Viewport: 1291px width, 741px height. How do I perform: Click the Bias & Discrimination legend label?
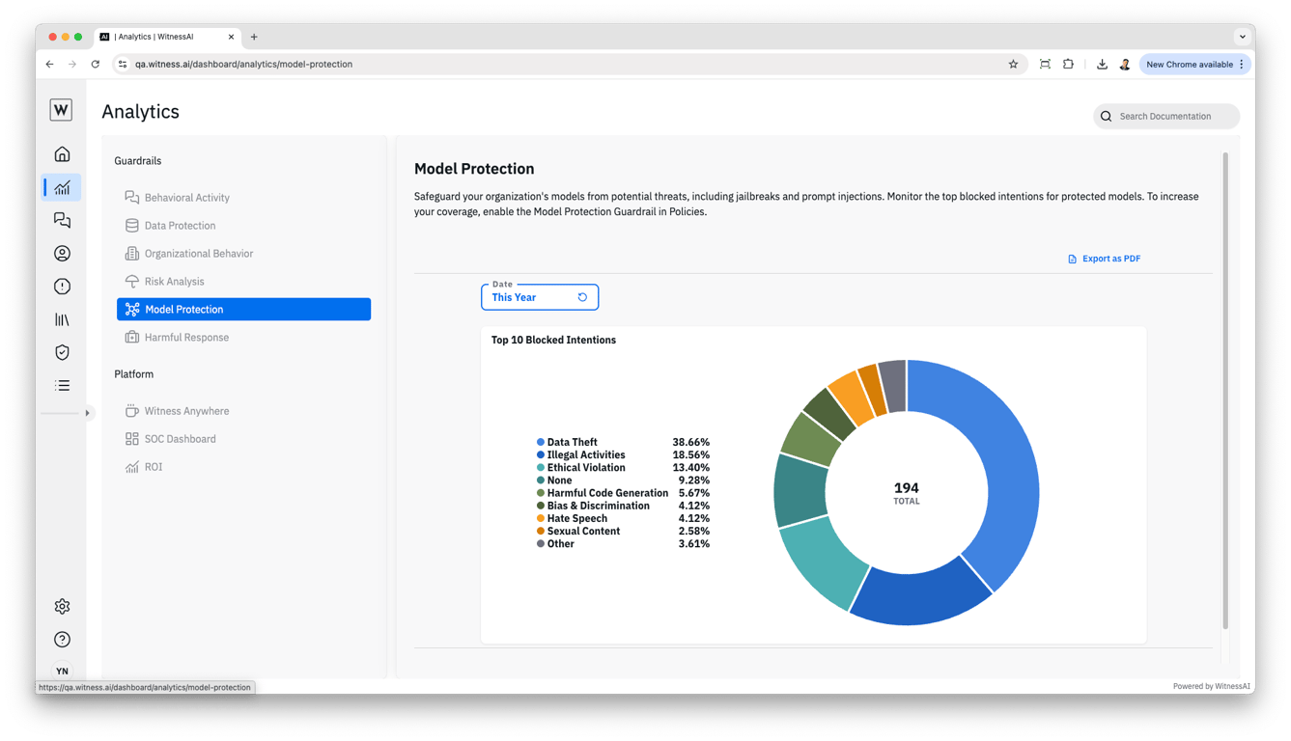[x=599, y=506]
